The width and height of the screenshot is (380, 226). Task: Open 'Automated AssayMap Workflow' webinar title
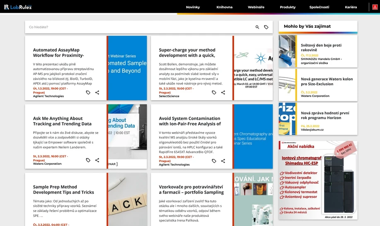[58, 53]
